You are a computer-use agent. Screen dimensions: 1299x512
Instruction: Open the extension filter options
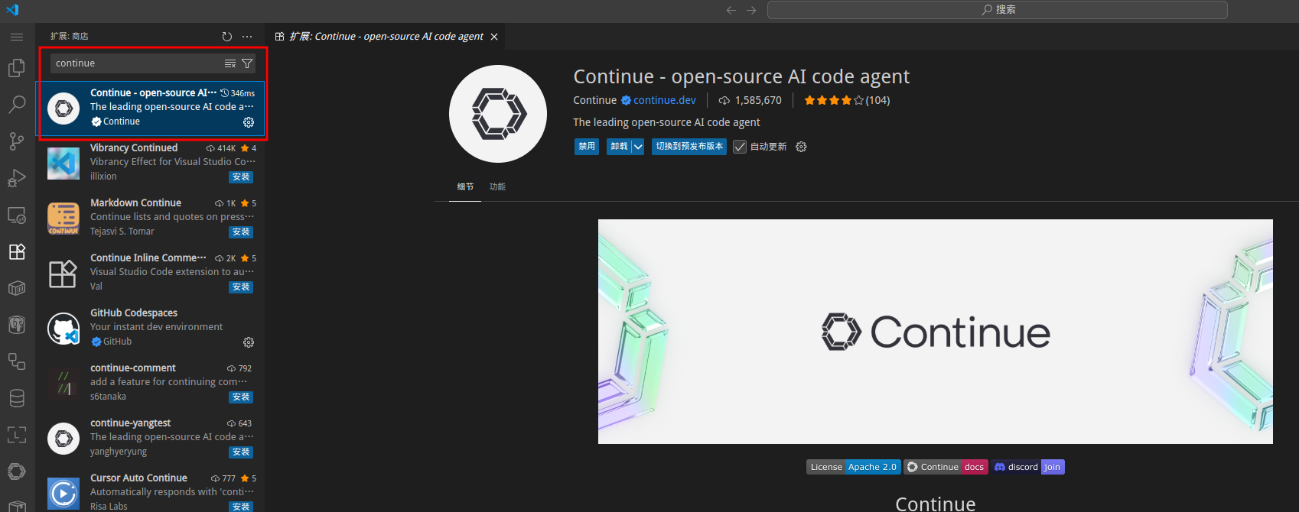pyautogui.click(x=247, y=63)
